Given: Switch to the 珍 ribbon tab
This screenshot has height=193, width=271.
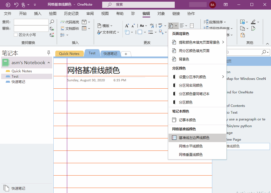Looking at the screenshot, I should (x=133, y=14).
